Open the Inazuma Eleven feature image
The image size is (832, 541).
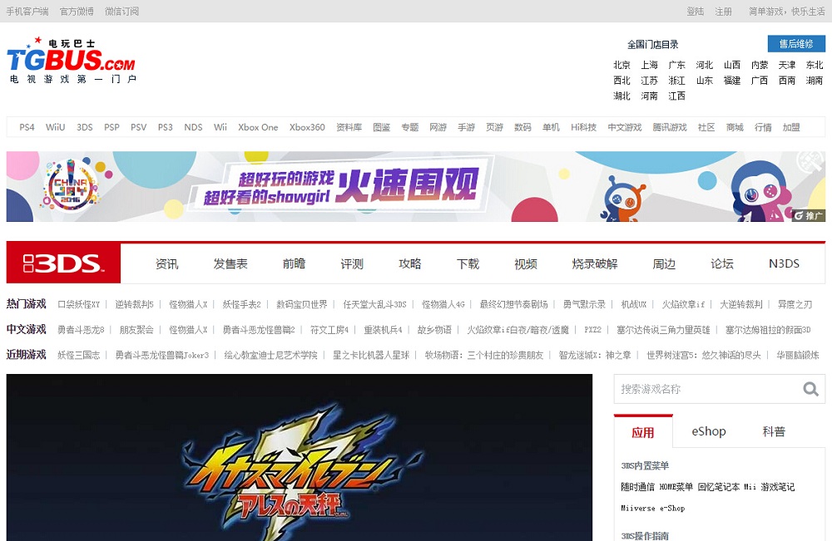coord(300,457)
